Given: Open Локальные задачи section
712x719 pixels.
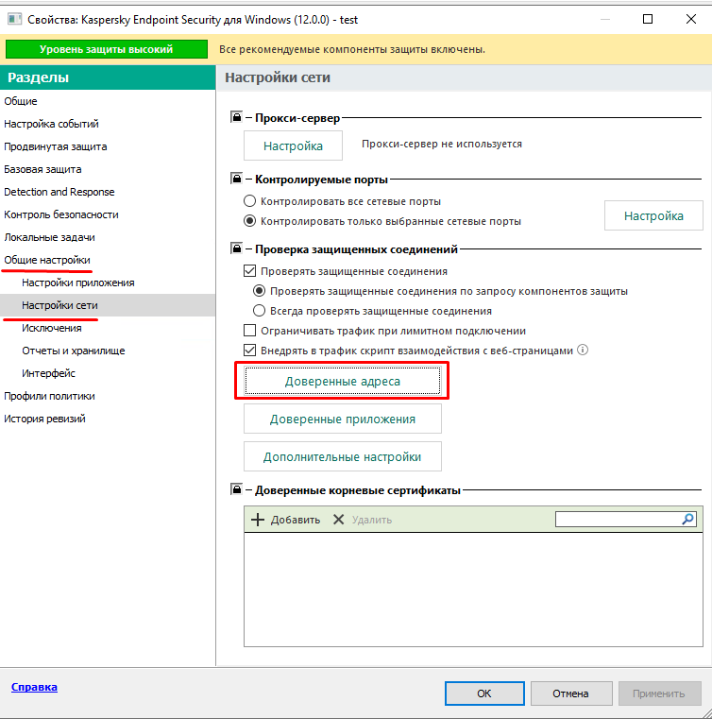Looking at the screenshot, I should pos(49,237).
